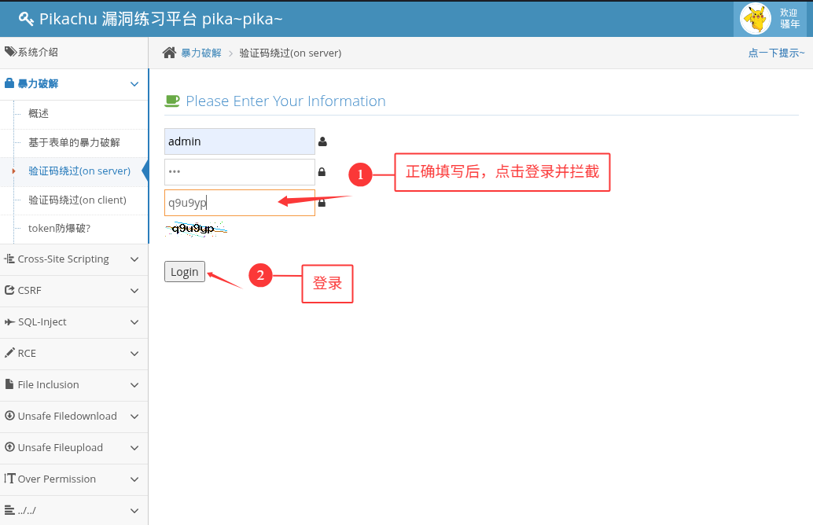The height and width of the screenshot is (525, 813).
Task: Click the ../../ list icon
Action: tap(9, 510)
